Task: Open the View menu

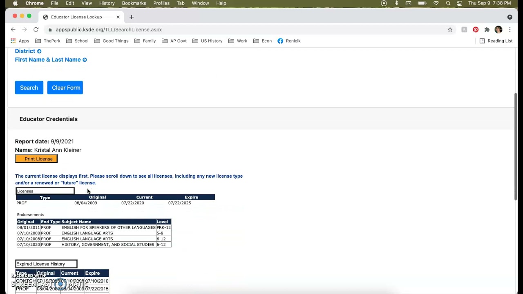Action: 87,3
